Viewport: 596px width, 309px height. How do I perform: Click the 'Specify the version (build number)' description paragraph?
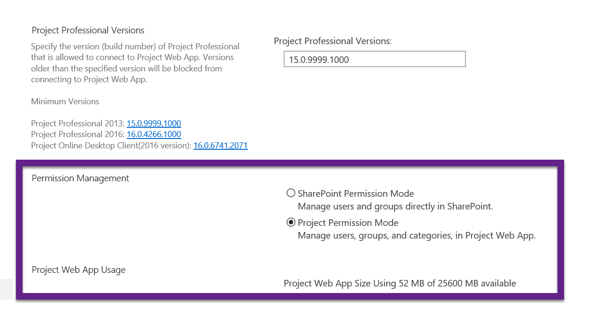click(x=135, y=63)
